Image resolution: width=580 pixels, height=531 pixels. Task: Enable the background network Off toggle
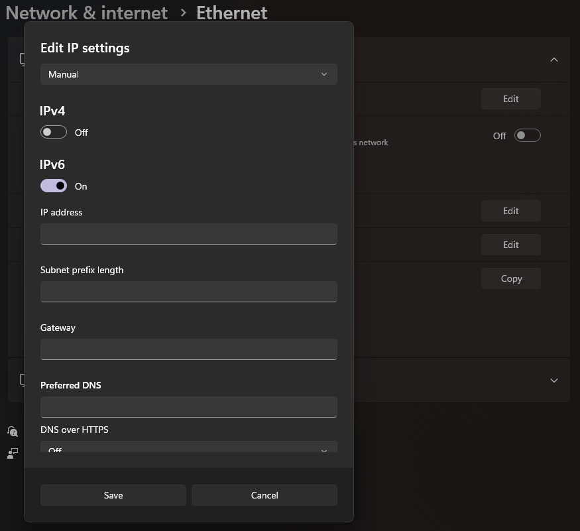tap(528, 135)
